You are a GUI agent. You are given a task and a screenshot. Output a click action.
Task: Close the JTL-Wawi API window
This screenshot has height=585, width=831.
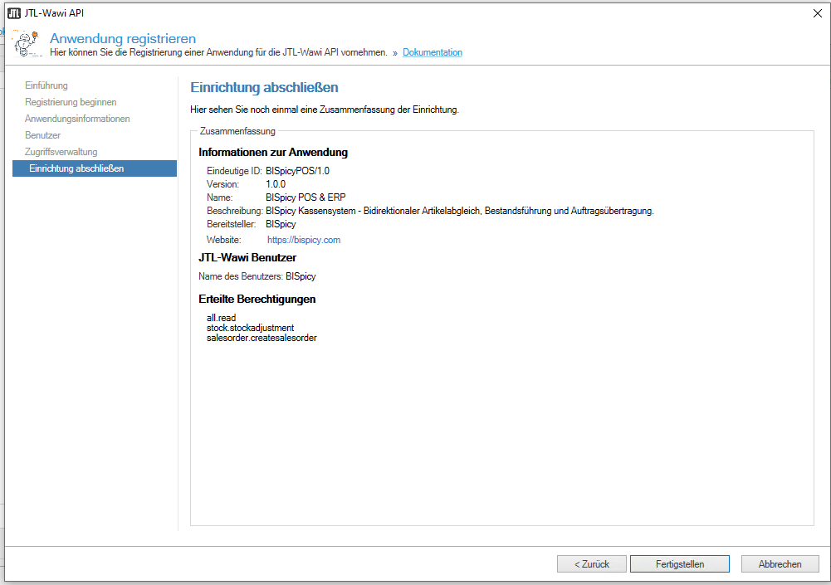pyautogui.click(x=817, y=12)
